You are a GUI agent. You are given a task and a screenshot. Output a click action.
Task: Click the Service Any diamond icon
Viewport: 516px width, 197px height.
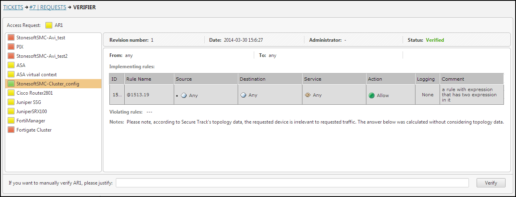pyautogui.click(x=308, y=95)
